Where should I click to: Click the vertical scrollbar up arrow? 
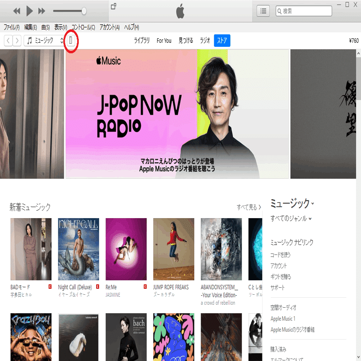(359, 53)
